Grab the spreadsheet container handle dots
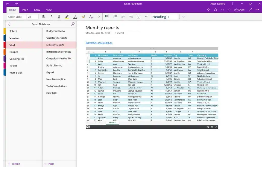The width and height of the screenshot is (262, 170). (152, 48)
